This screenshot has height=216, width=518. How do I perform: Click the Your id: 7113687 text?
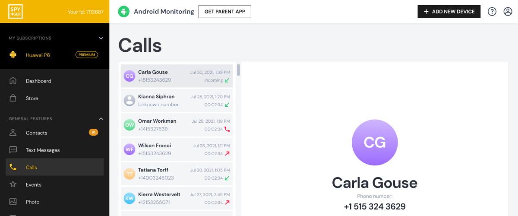pos(85,12)
